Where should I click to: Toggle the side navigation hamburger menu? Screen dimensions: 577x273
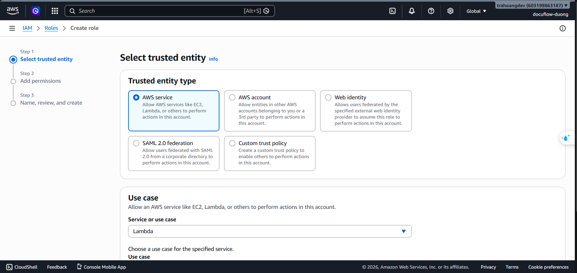pyautogui.click(x=12, y=28)
